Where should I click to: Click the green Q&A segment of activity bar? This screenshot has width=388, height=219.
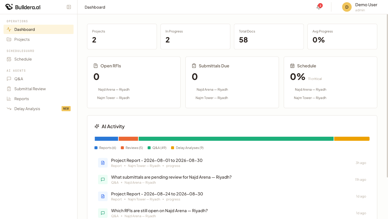point(236,139)
